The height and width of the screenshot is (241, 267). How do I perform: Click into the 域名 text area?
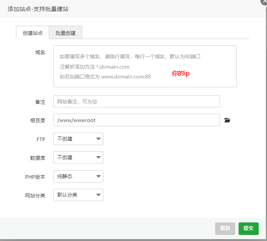pos(145,66)
